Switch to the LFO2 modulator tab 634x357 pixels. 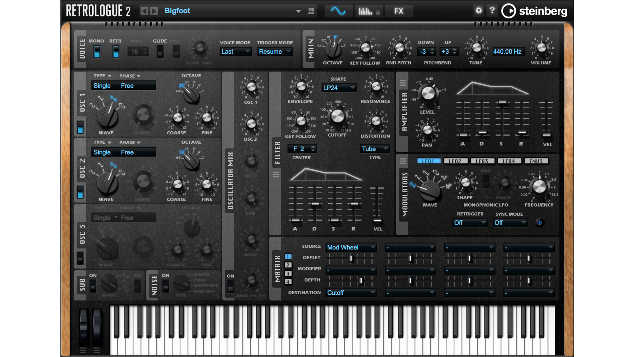(455, 161)
